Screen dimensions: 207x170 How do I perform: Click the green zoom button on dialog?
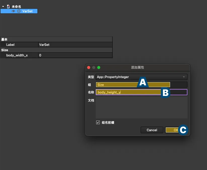tap(99, 67)
